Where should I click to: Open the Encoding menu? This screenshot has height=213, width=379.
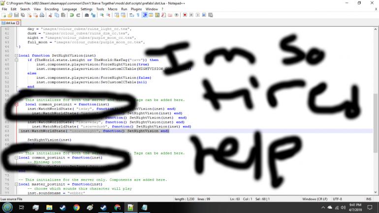pos(52,9)
